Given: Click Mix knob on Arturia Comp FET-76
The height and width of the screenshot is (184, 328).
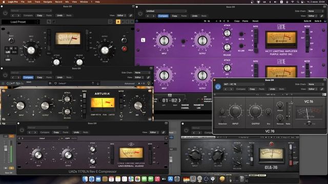Looking at the screenshot, I should click(x=138, y=106).
